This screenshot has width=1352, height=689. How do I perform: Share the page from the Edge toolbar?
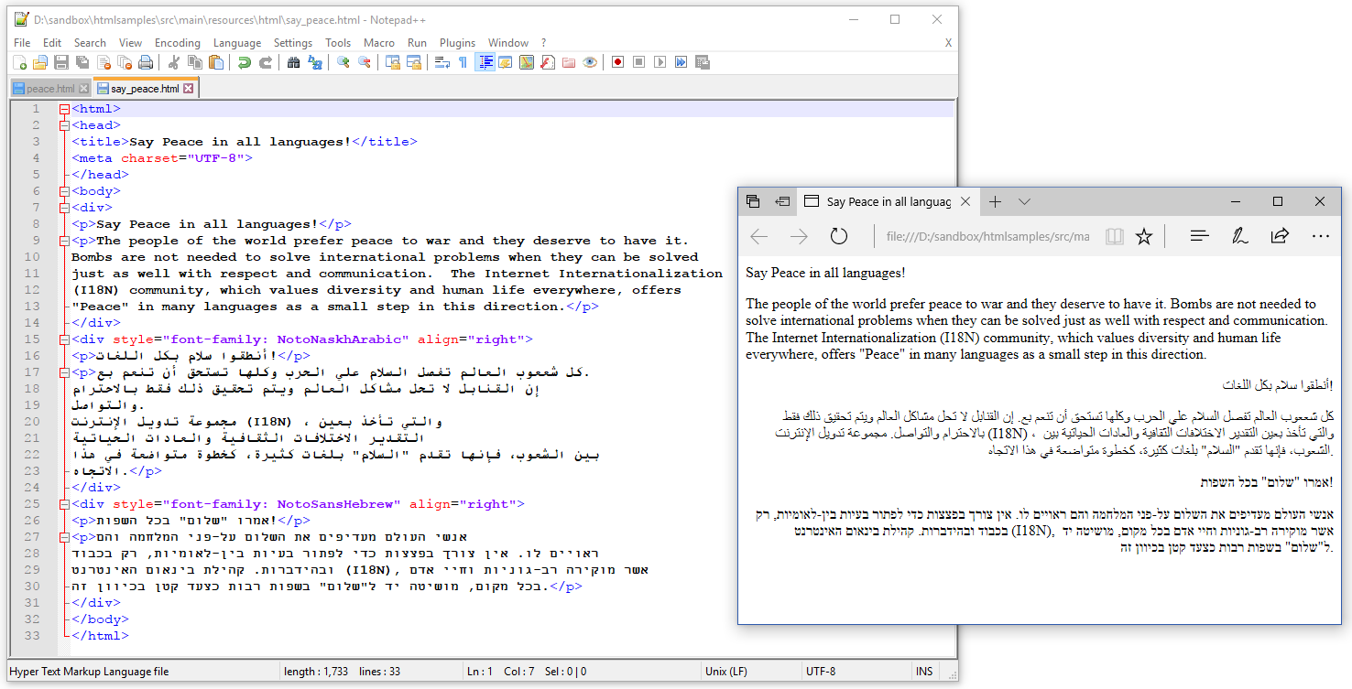(x=1280, y=236)
